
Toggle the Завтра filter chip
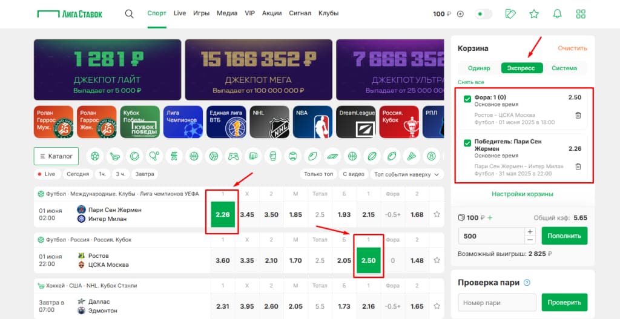click(x=145, y=174)
